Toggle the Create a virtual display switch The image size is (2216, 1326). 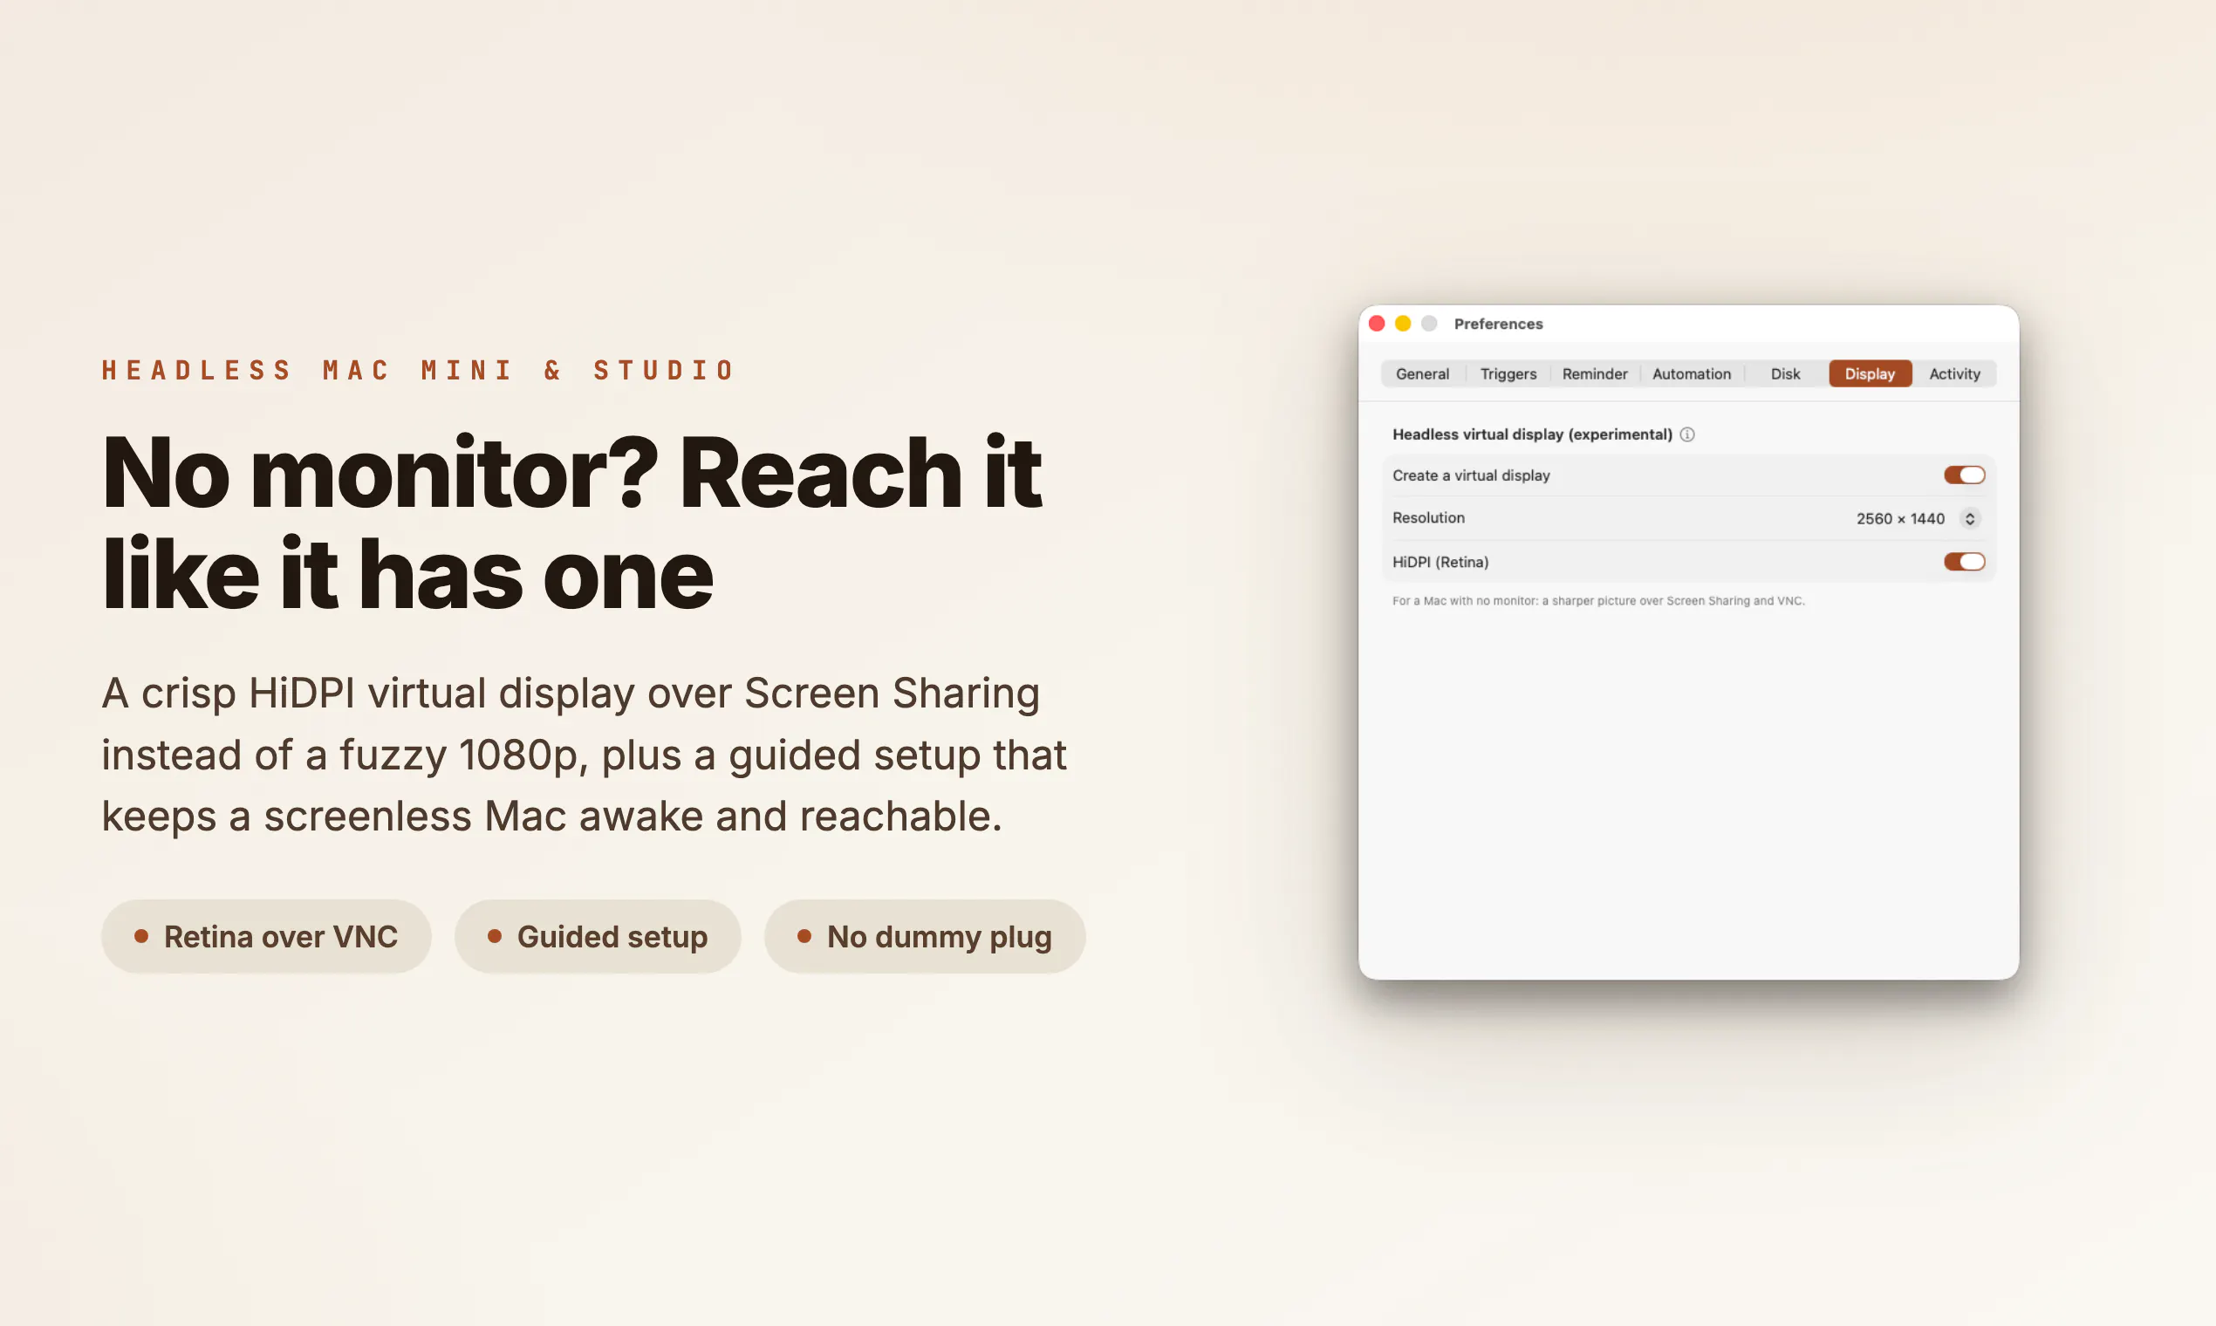click(x=1964, y=475)
